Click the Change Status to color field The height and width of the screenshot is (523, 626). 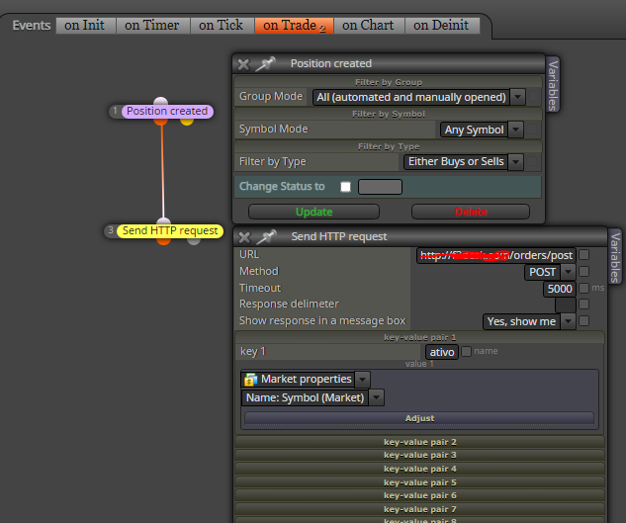[x=380, y=187]
